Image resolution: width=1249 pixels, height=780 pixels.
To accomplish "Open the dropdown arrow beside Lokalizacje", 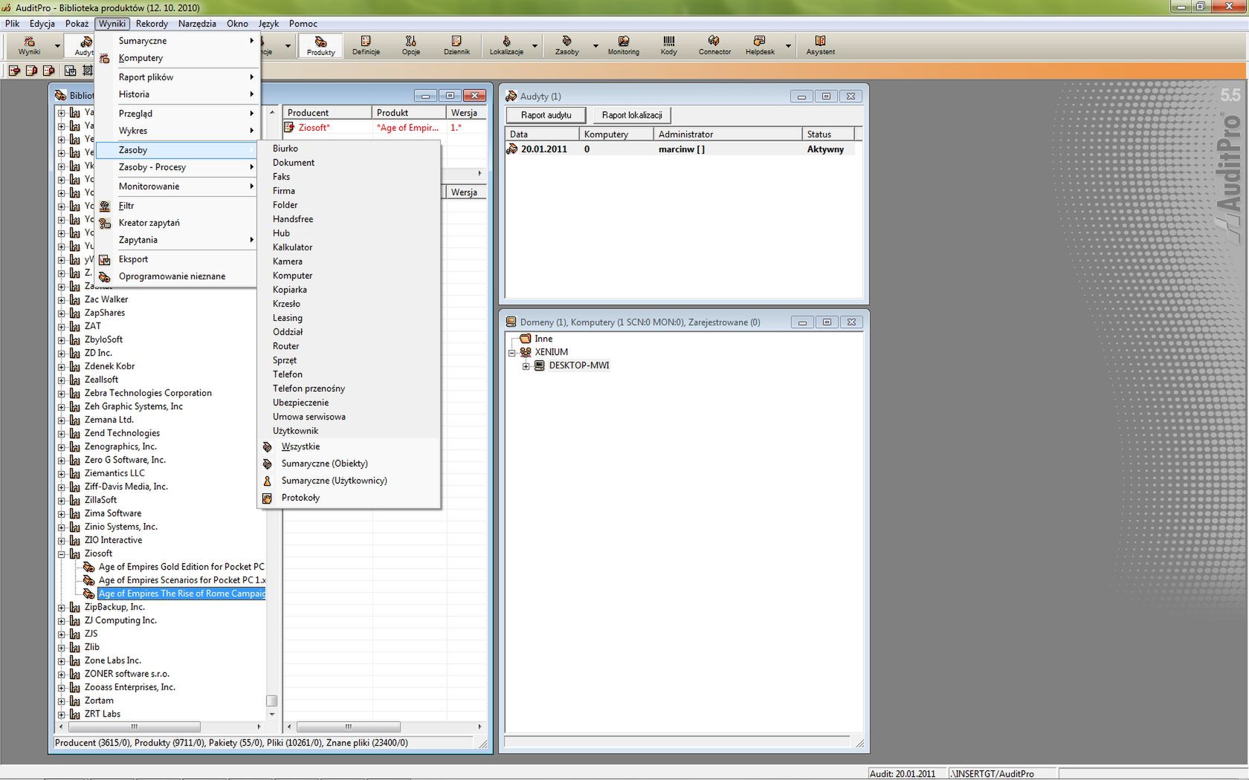I will [x=535, y=46].
